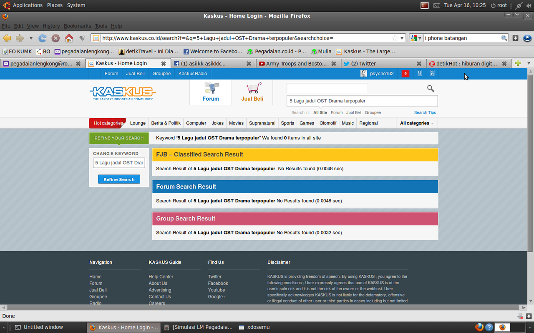Open the History menu
534x333 pixels.
click(51, 26)
